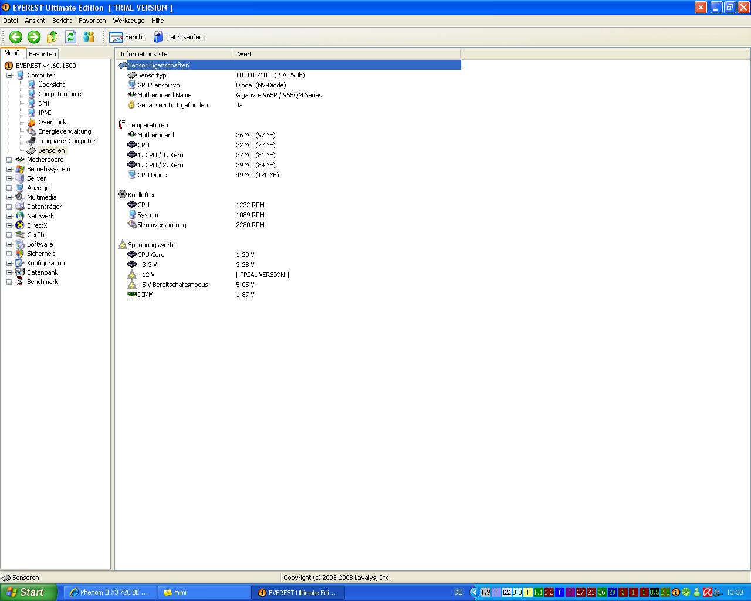The image size is (751, 601).
Task: Select the 1. CPU / 2. Kern row
Action: [x=289, y=165]
